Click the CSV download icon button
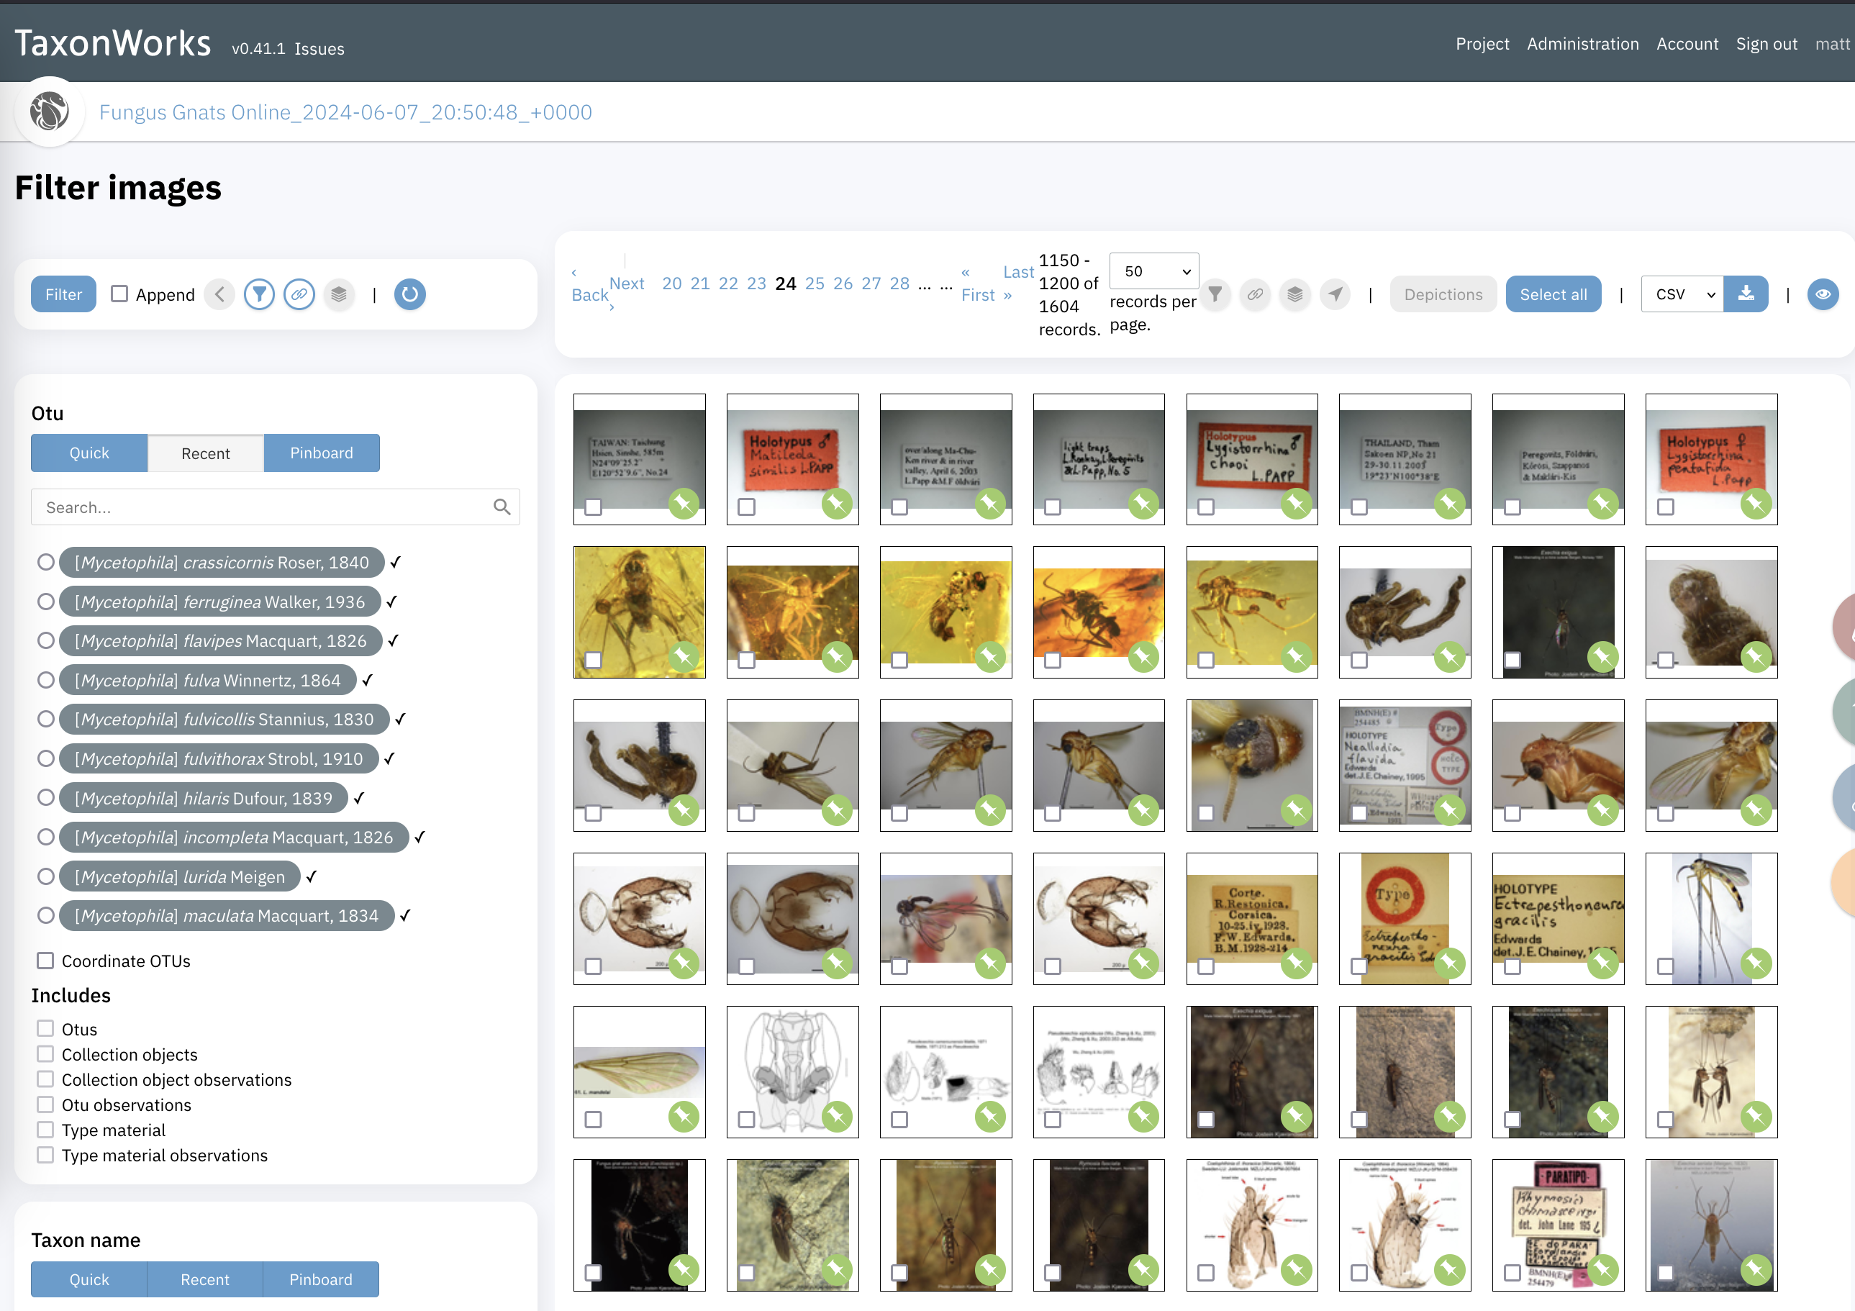The width and height of the screenshot is (1855, 1311). 1746,294
